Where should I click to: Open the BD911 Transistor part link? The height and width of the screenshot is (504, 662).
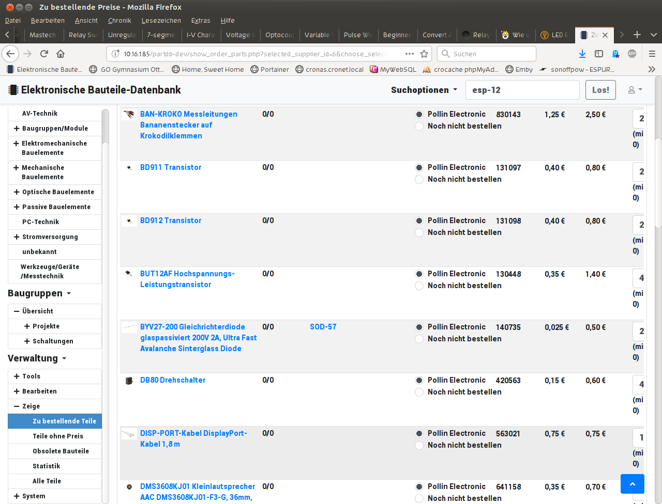[x=171, y=167]
